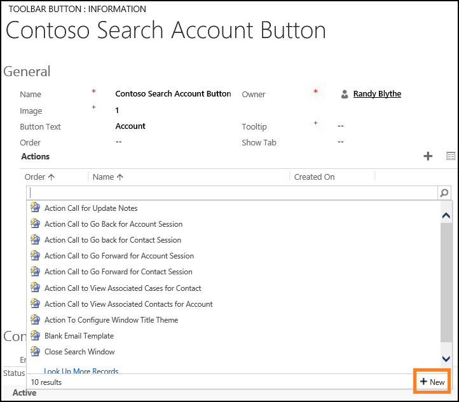Click icon beside Action Call for Update Notes
This screenshot has width=459, height=402.
tap(36, 208)
